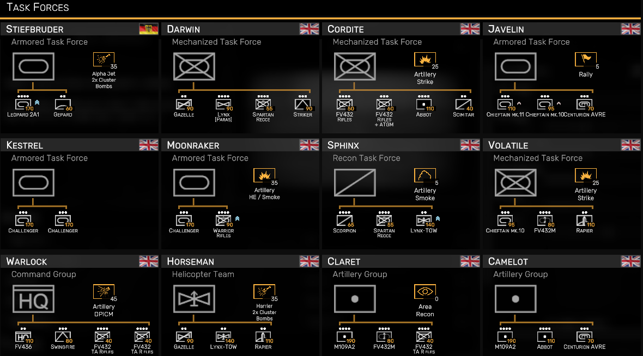Select Volatile's Chieftain Mk.10 unit icon
643x356 pixels.
[505, 220]
